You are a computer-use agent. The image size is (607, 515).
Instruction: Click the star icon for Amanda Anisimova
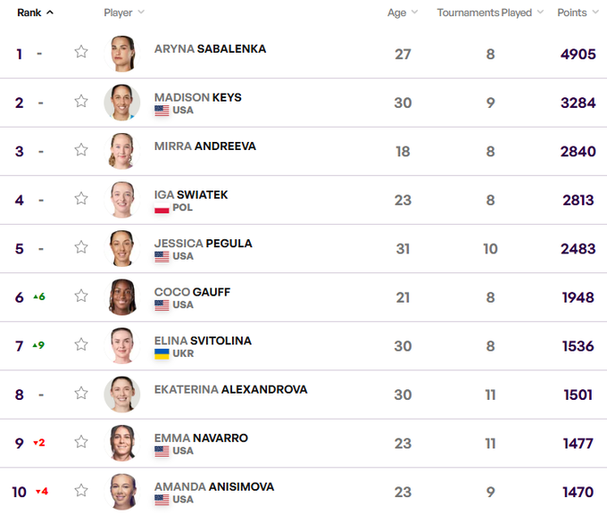81,491
